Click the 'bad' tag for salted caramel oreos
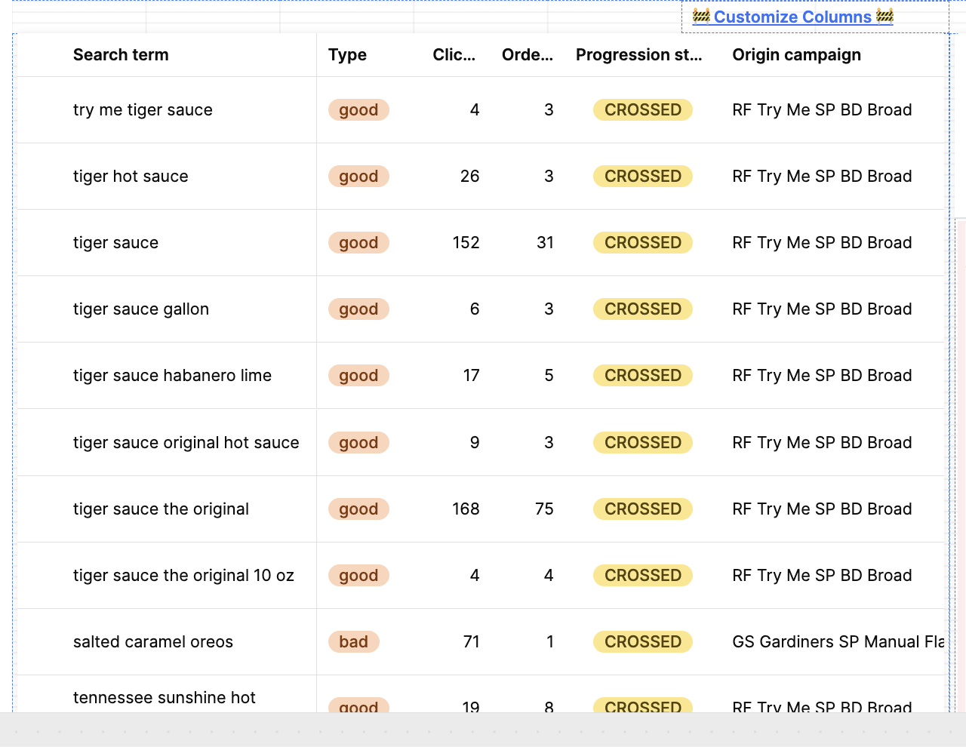This screenshot has height=747, width=966. coord(353,642)
